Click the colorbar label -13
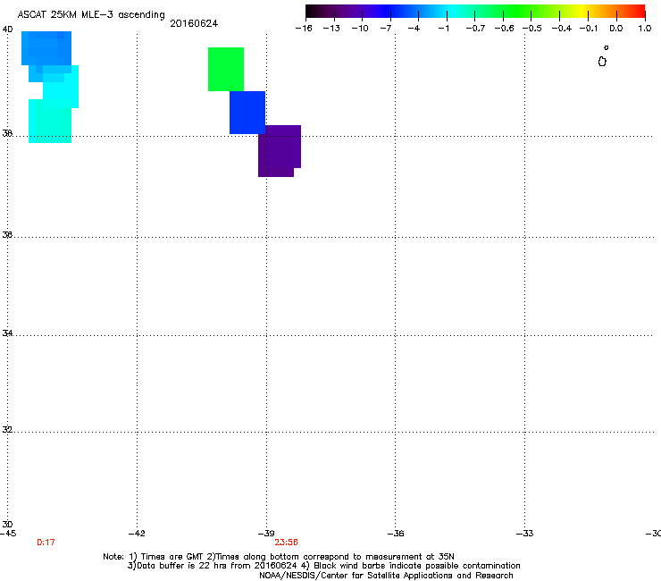 pyautogui.click(x=331, y=29)
